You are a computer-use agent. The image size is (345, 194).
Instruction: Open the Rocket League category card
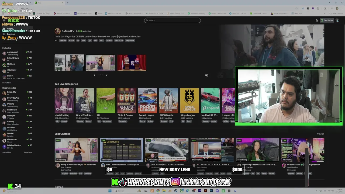(x=148, y=101)
